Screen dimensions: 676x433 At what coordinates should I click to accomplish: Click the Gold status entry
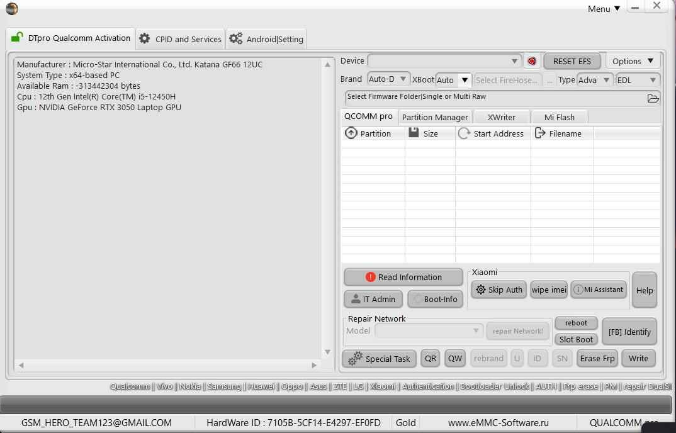point(406,423)
